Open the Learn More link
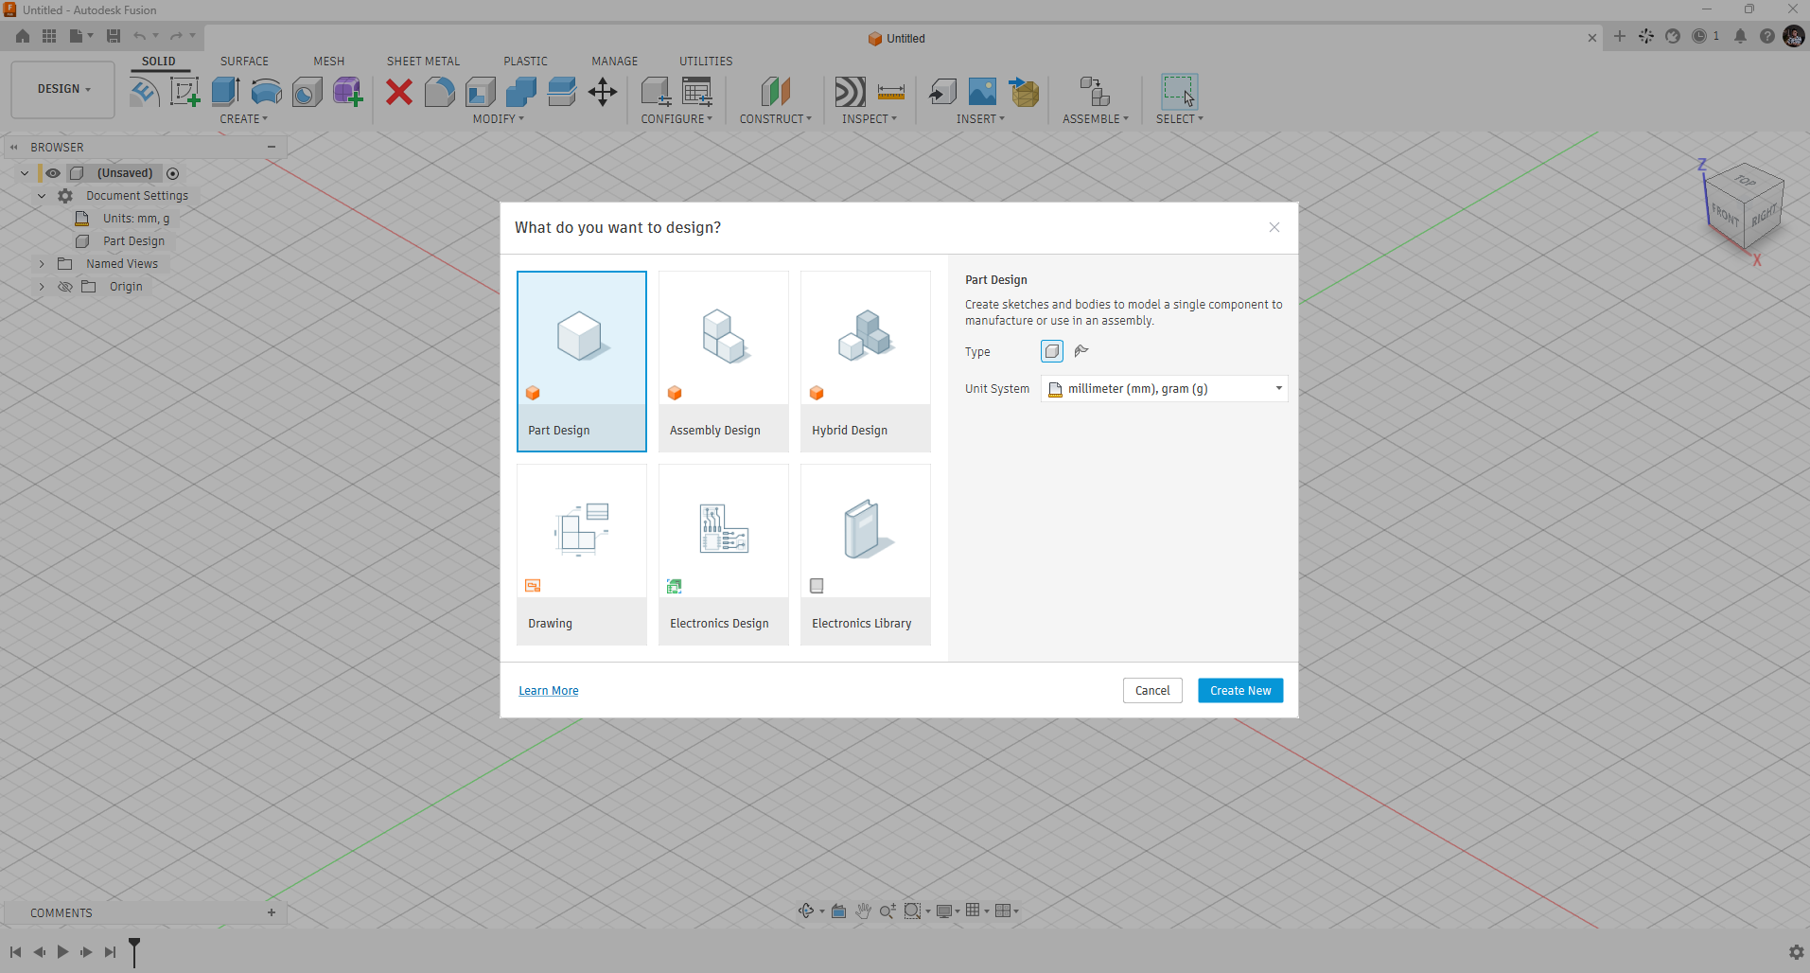Screen dimensions: 1810x973 [549, 691]
